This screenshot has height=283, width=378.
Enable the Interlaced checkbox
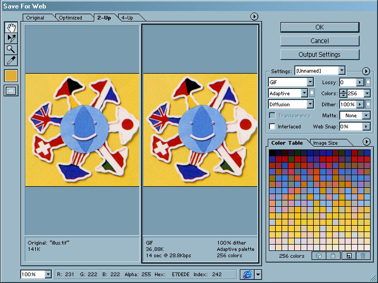[272, 126]
